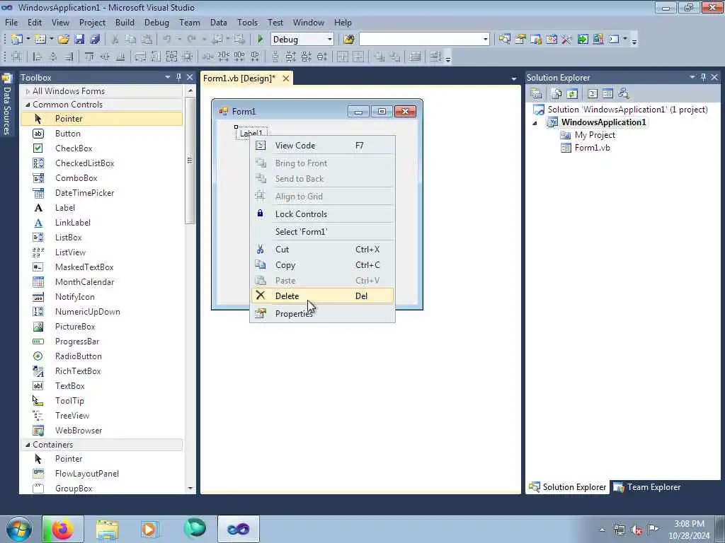This screenshot has height=543, width=725.
Task: Open the active documents dropdown beside the tab
Action: click(x=514, y=79)
